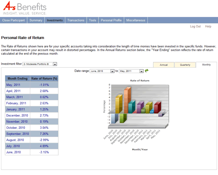Click the blue June 2010 negative bar
This screenshot has width=218, height=175.
coord(114,118)
